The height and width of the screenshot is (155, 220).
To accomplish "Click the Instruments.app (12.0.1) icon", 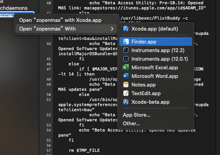I will coord(126,59).
